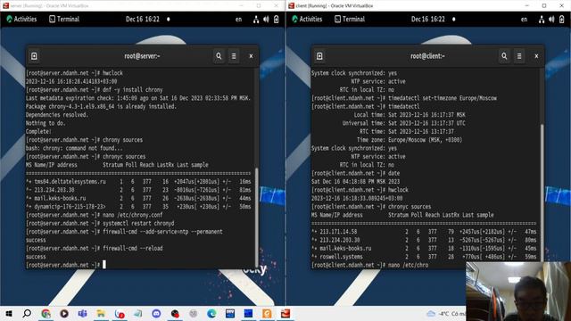This screenshot has height=321, width=571.
Task: Click the 'hwclock' command line in server terminal
Action: [74, 73]
